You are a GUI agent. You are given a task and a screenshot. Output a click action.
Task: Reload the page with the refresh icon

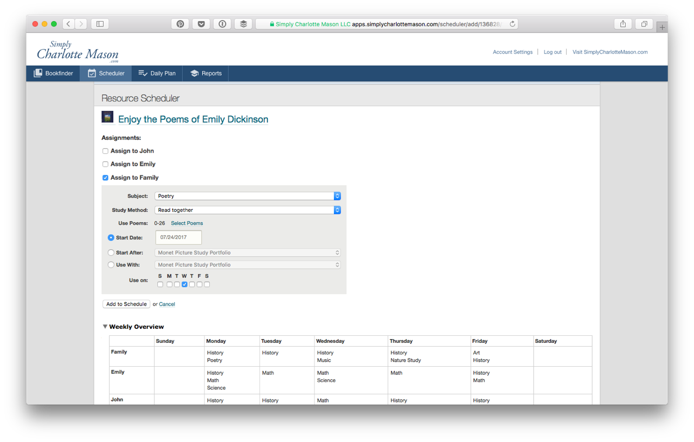[x=512, y=24]
